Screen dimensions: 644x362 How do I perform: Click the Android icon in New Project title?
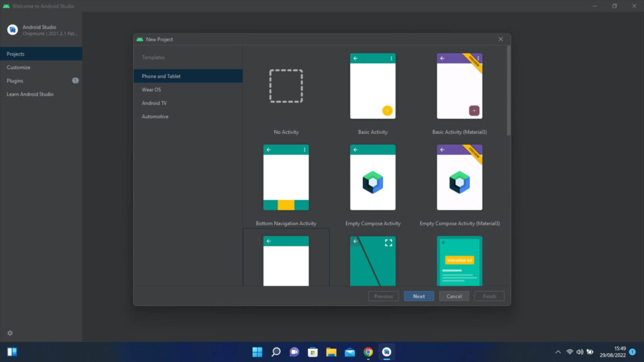point(140,40)
